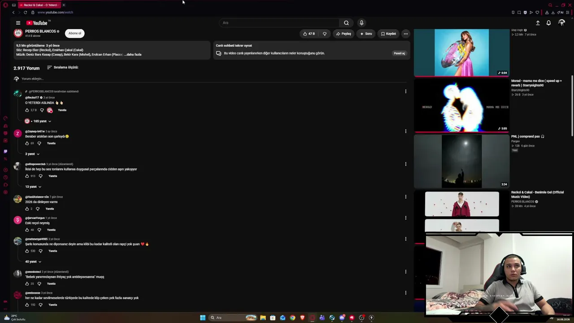Dislike the pinned "O YETERDİ ASLINDA" comment
Screen dimensions: 574x323
pos(42,110)
